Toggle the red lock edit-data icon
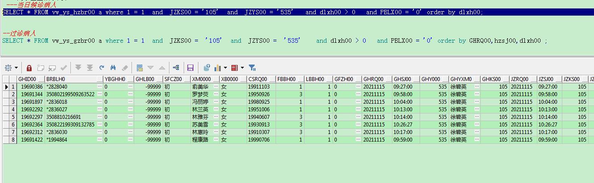 pos(29,68)
